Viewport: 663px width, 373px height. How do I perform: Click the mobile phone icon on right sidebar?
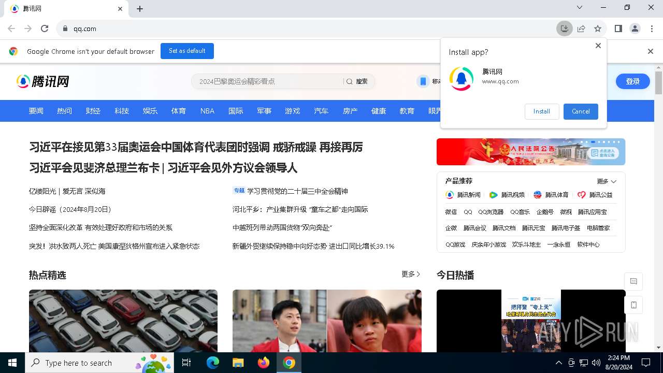(633, 305)
